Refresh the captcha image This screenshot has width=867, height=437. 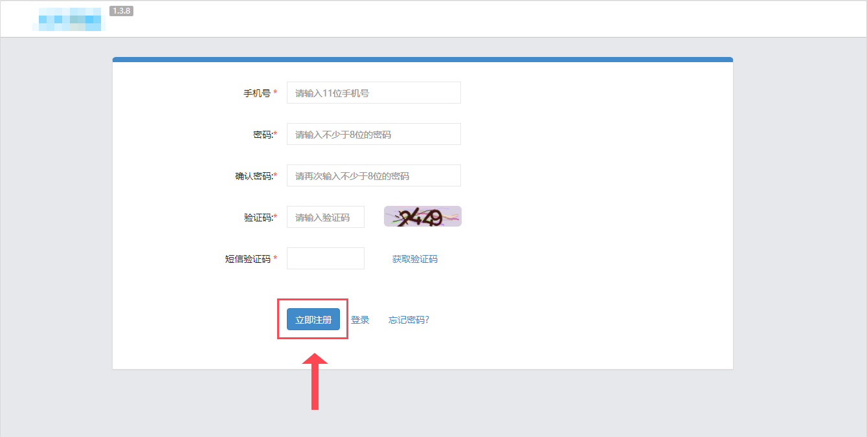422,216
